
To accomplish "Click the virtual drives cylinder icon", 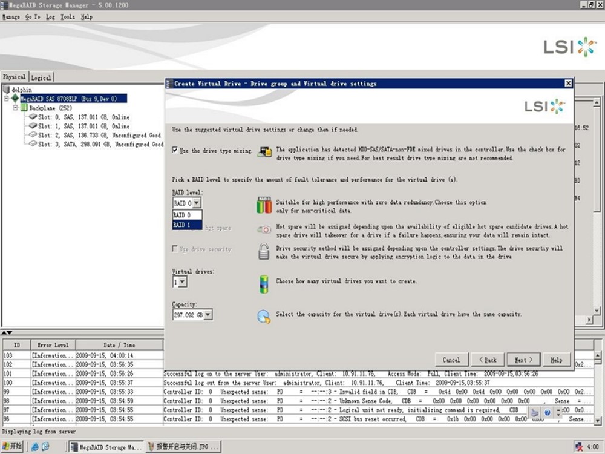I will 264,283.
